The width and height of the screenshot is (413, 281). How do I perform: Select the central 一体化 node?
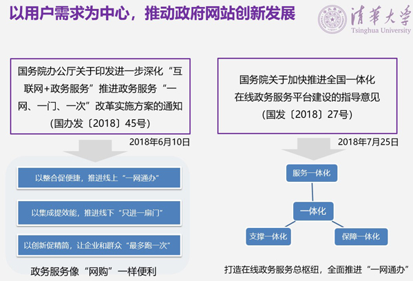[312, 208]
